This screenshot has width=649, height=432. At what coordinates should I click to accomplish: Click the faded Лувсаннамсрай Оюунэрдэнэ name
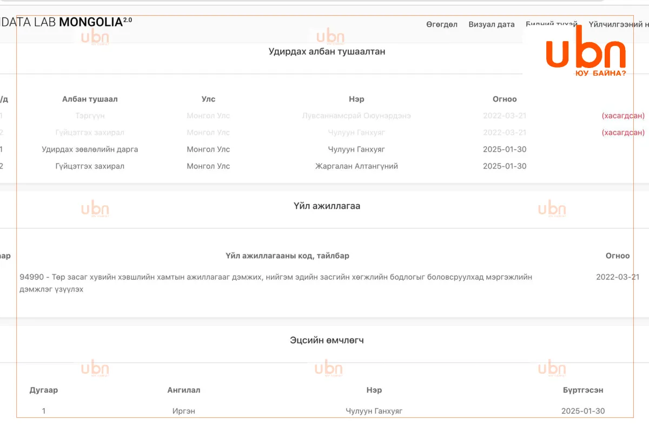pos(356,116)
